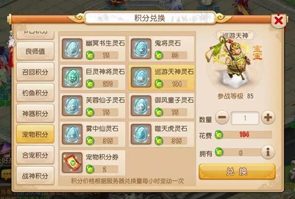Choose the 巨灵神将灵石 item icon
Screen dimensions: 295x199
pyautogui.click(x=72, y=77)
